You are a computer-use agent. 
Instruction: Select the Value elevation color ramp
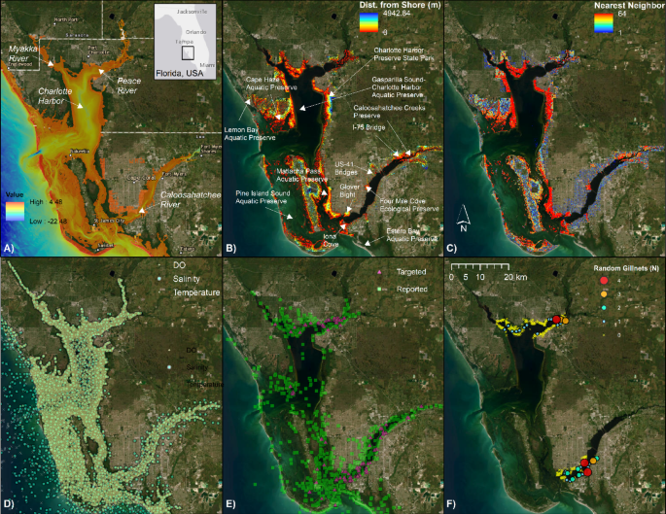click(x=15, y=211)
